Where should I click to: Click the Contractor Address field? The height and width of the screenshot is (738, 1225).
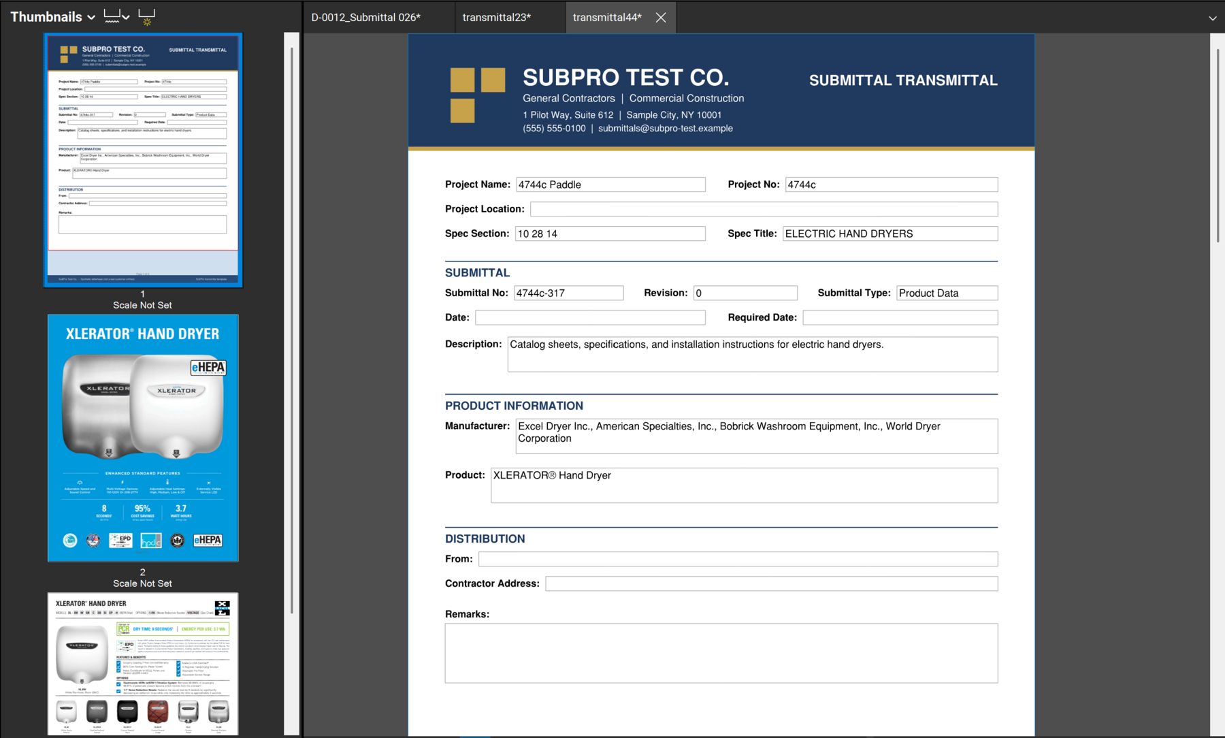(772, 583)
